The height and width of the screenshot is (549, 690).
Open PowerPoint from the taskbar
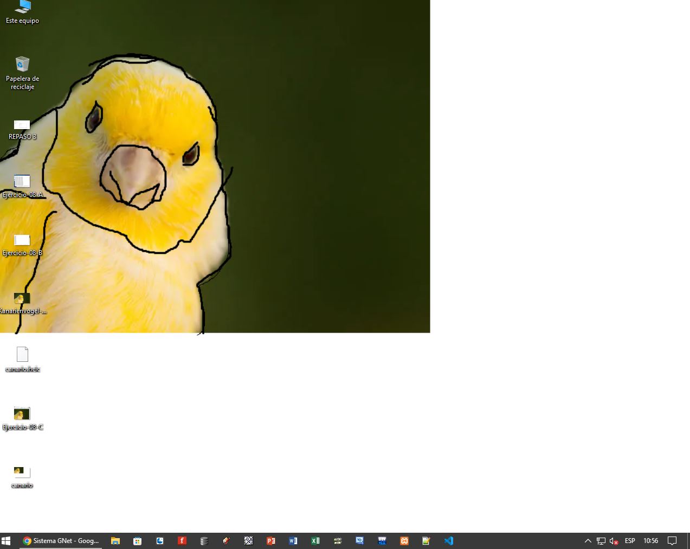coord(271,541)
